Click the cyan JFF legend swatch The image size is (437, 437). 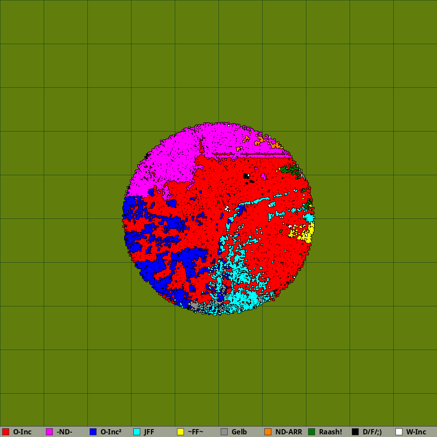point(137,432)
